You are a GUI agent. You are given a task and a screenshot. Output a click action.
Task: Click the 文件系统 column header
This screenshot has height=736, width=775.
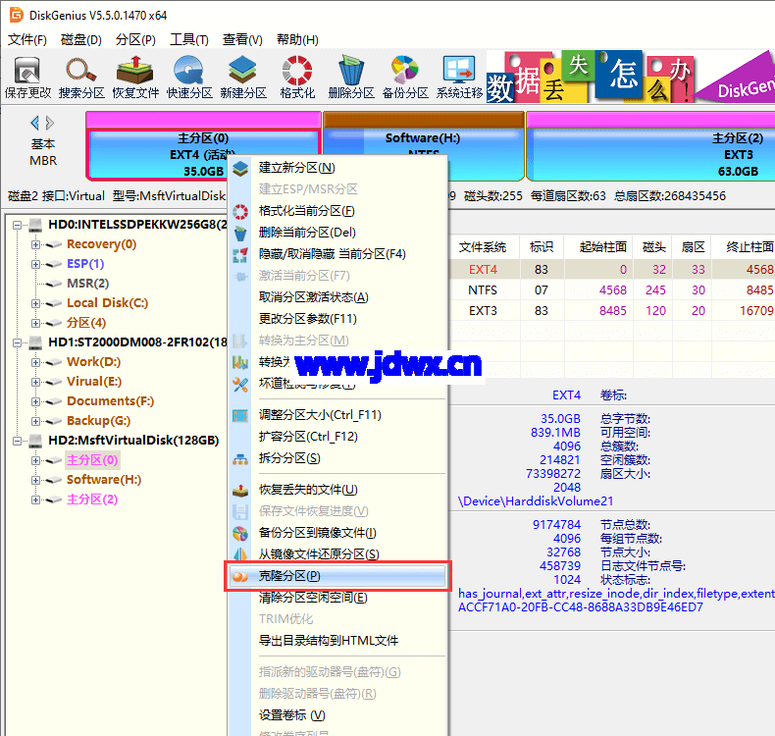pyautogui.click(x=483, y=247)
